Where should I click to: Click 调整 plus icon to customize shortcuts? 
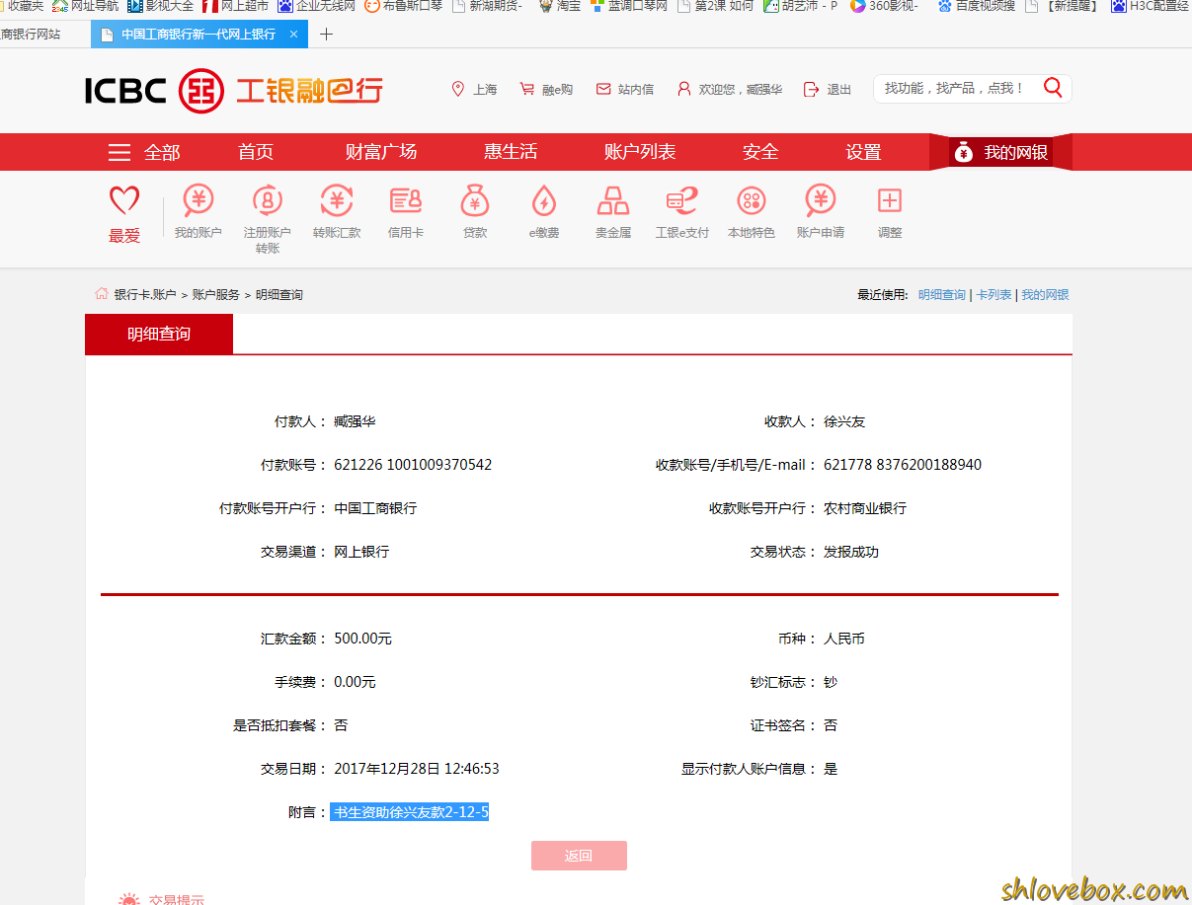pos(890,211)
